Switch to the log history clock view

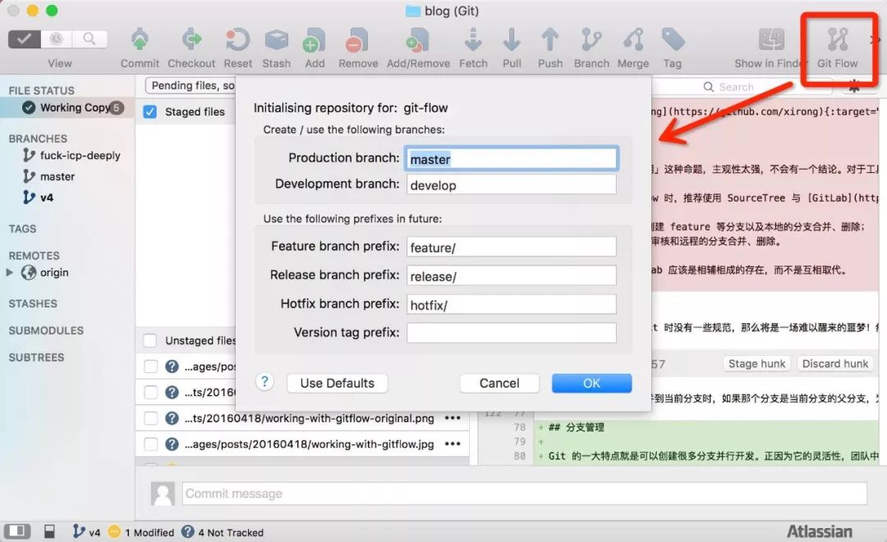tap(57, 39)
